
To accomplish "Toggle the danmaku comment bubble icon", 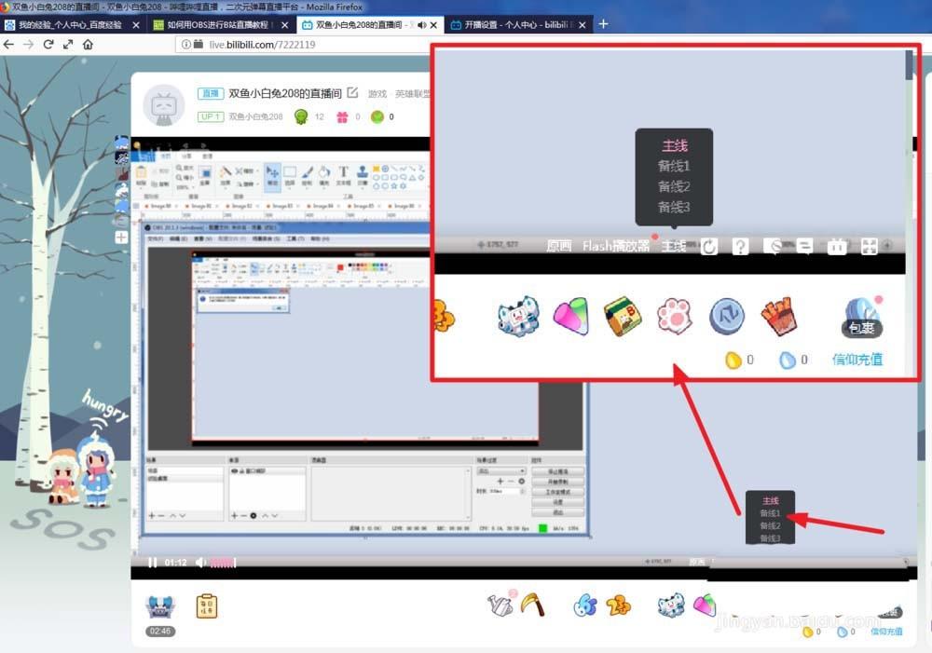I will 805,246.
